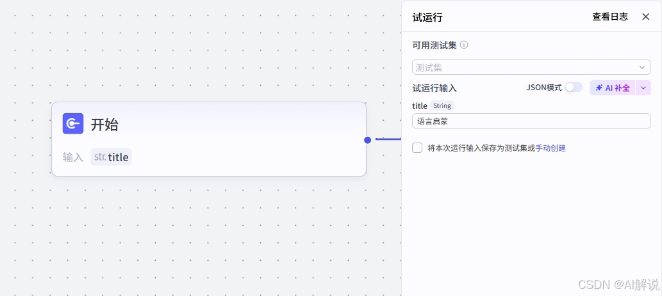The image size is (662, 296).
Task: Click the 开始 node title
Action: click(104, 125)
